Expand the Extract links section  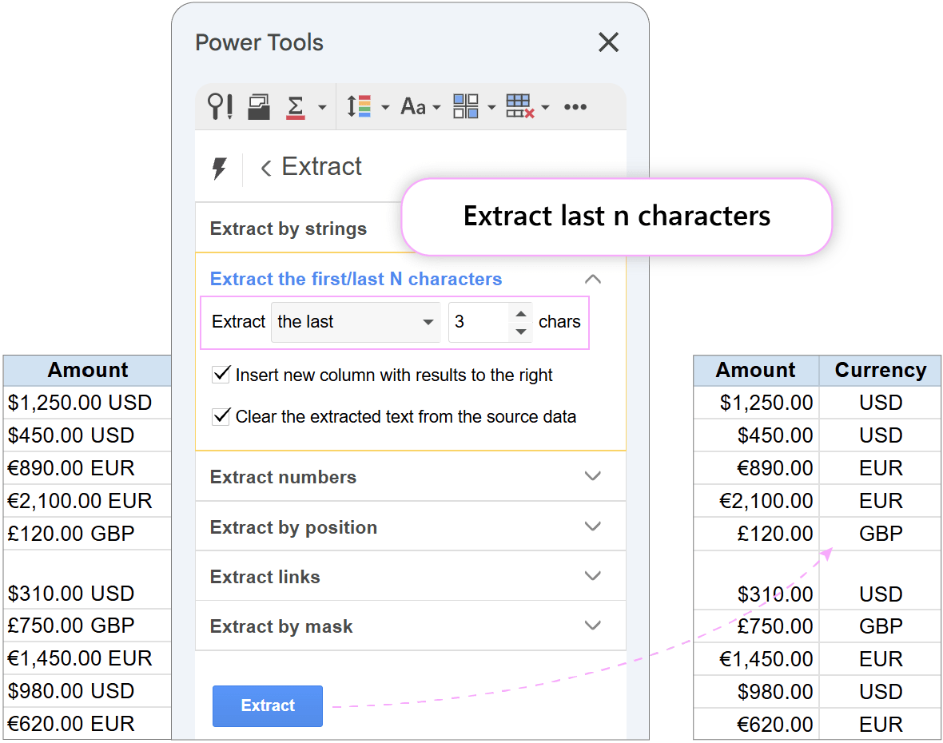[410, 577]
